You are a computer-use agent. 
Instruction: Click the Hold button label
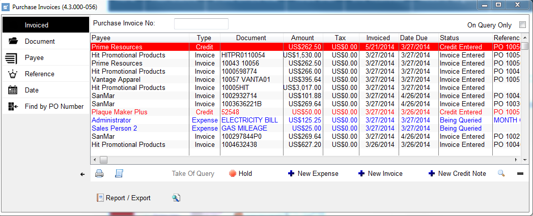tap(245, 173)
